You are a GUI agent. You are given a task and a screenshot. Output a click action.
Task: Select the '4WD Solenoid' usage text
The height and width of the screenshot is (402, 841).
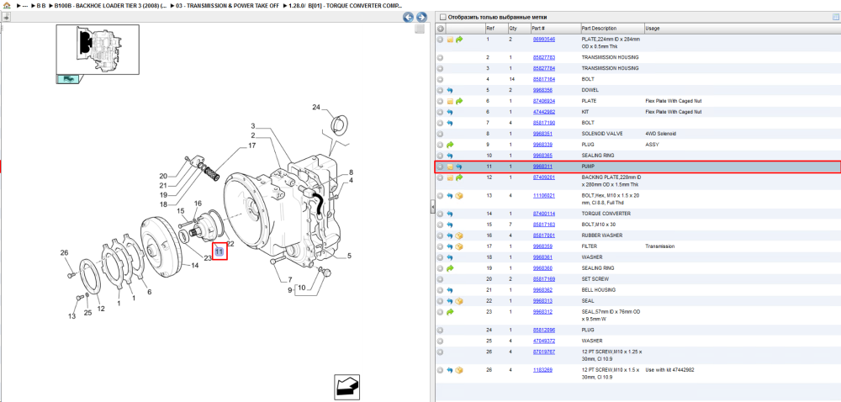[x=661, y=134]
